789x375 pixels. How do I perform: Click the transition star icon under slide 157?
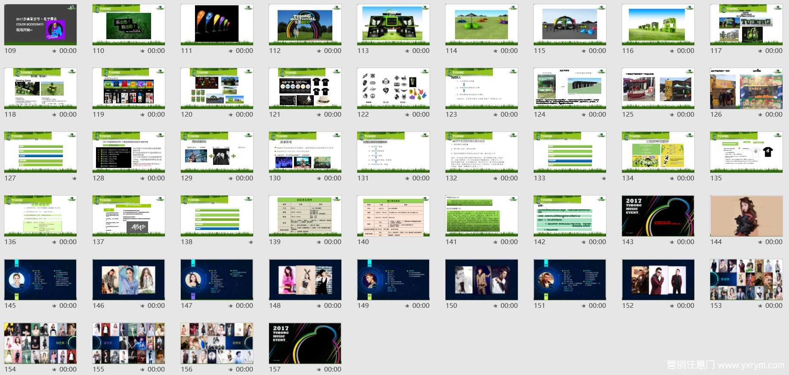click(x=319, y=369)
